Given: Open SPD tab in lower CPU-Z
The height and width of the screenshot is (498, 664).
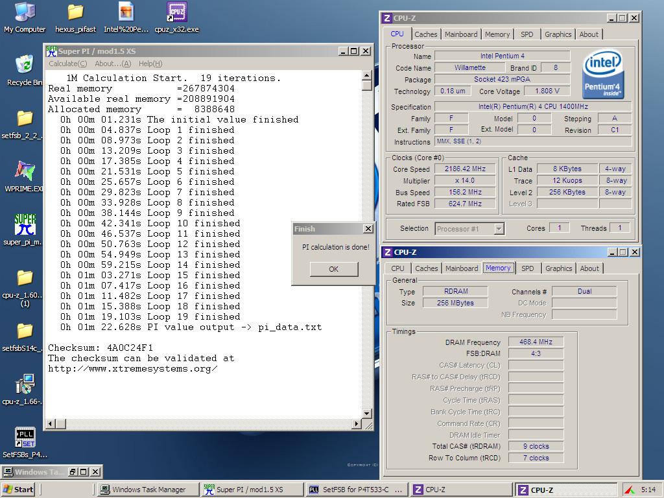Looking at the screenshot, I should (528, 268).
